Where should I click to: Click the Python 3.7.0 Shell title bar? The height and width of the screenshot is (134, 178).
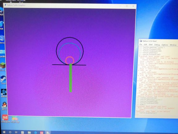[x=158, y=41]
